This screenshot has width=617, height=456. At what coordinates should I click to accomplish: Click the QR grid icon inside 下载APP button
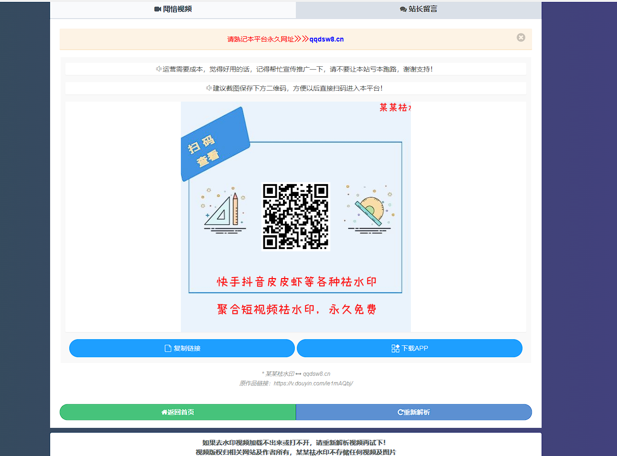coord(396,348)
